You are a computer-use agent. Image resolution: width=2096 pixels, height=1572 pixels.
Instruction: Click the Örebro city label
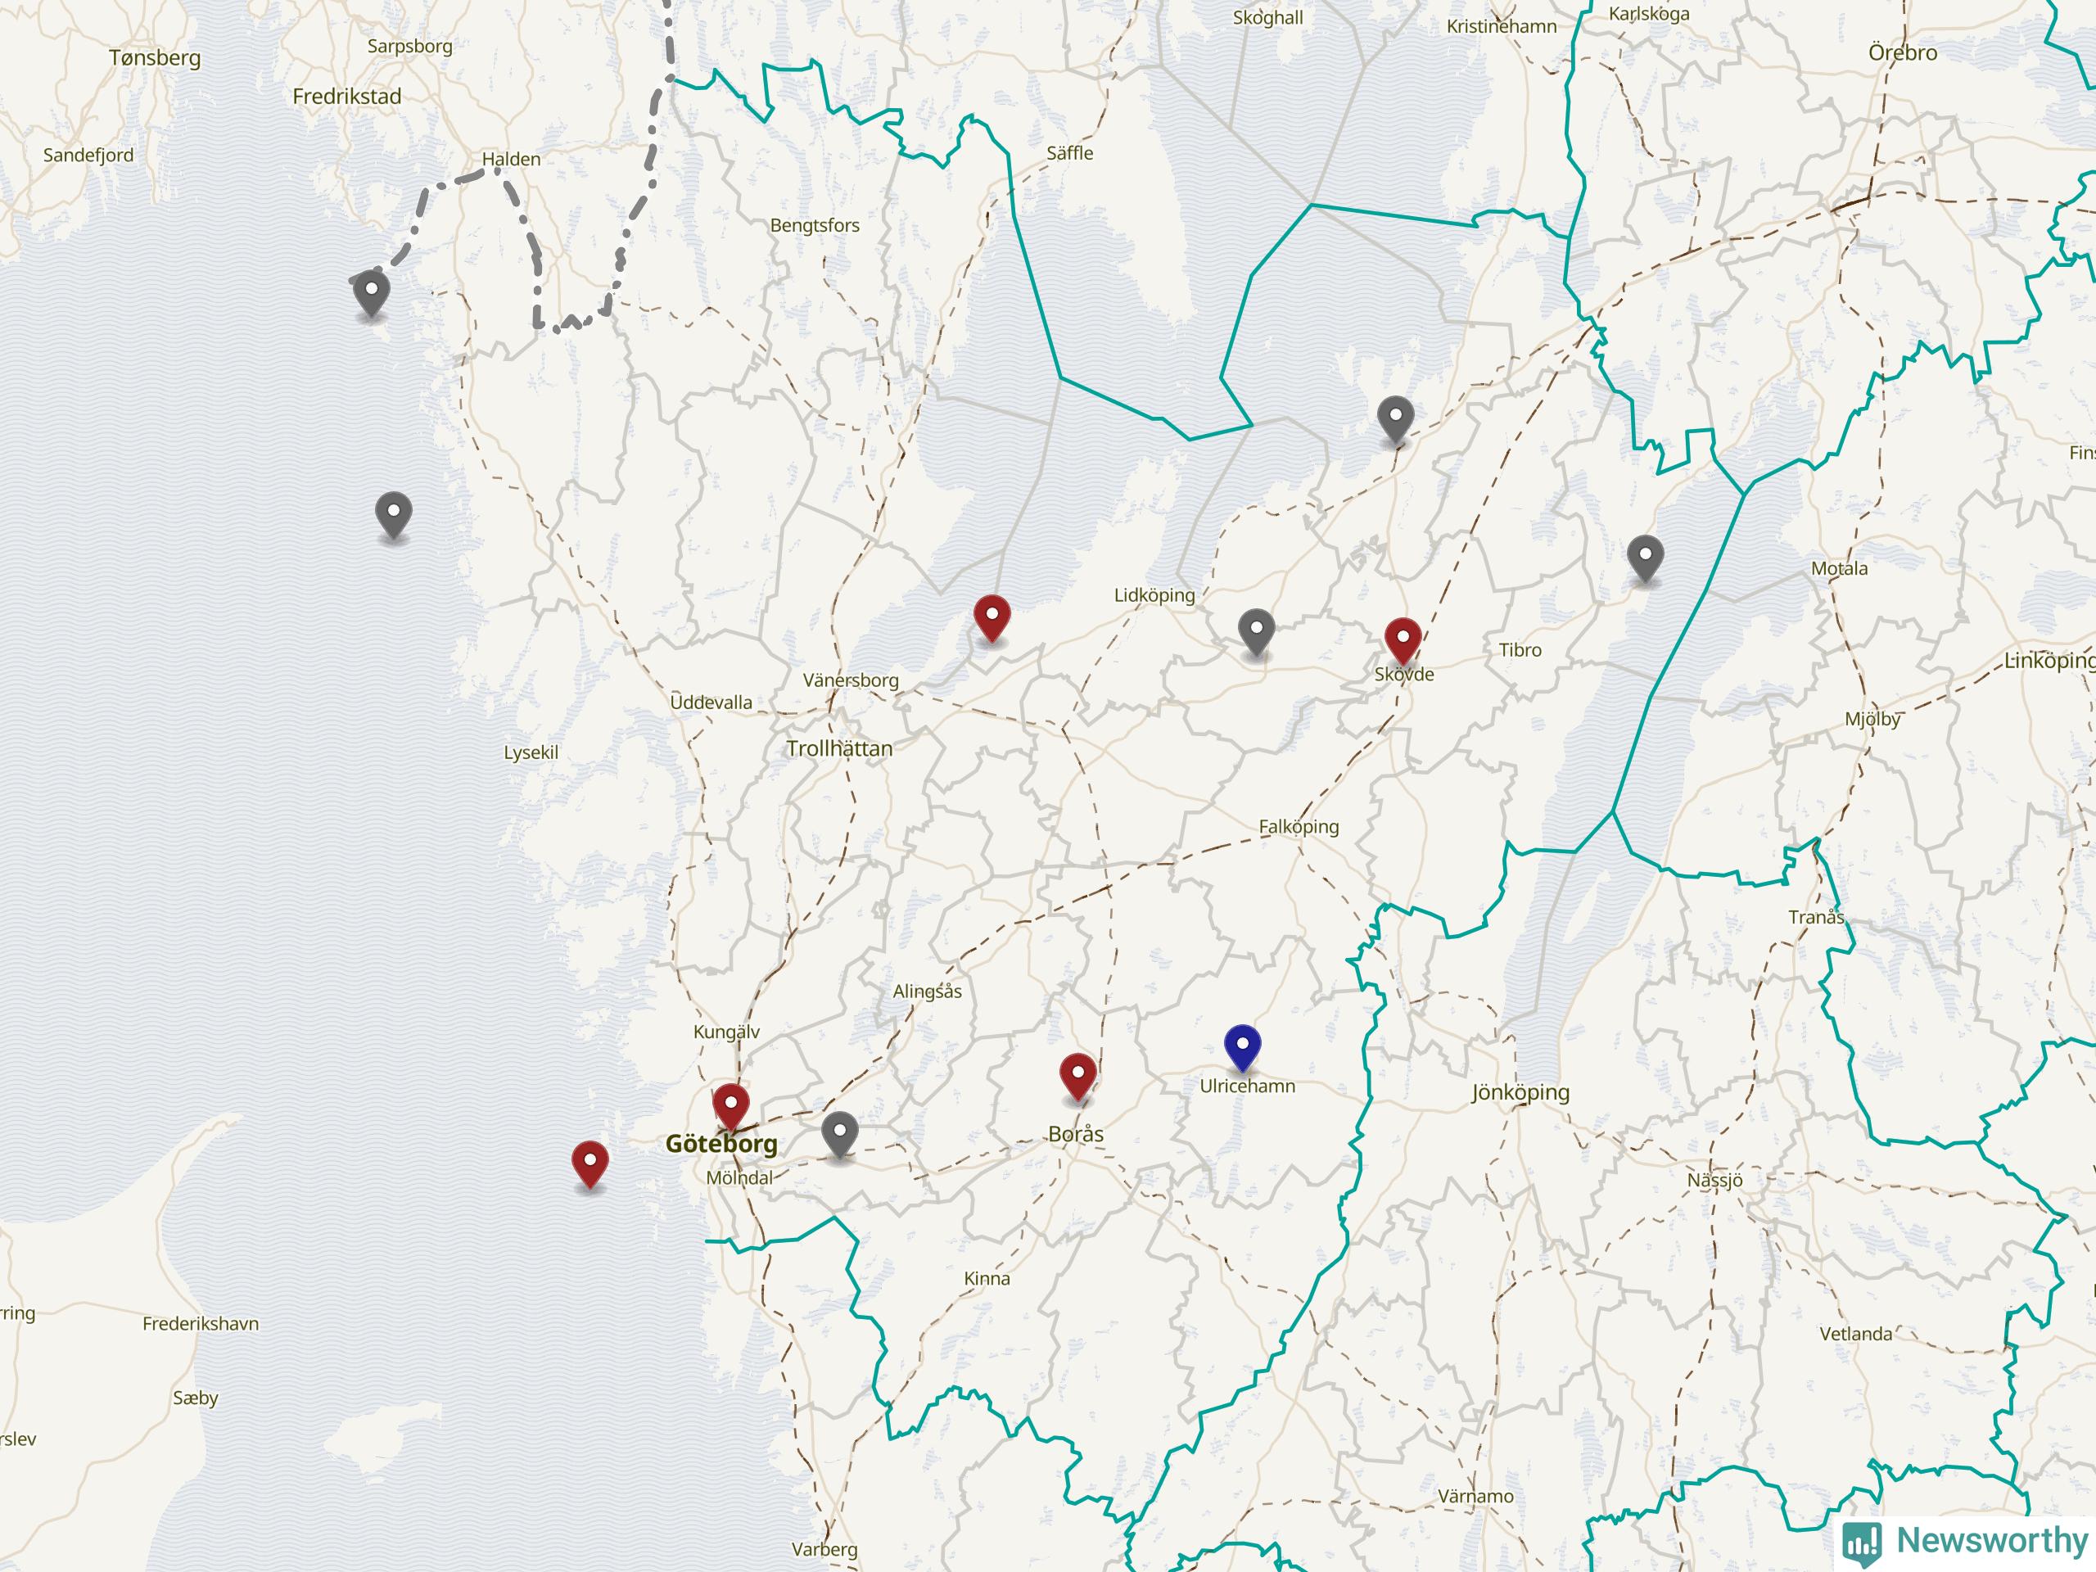1903,52
